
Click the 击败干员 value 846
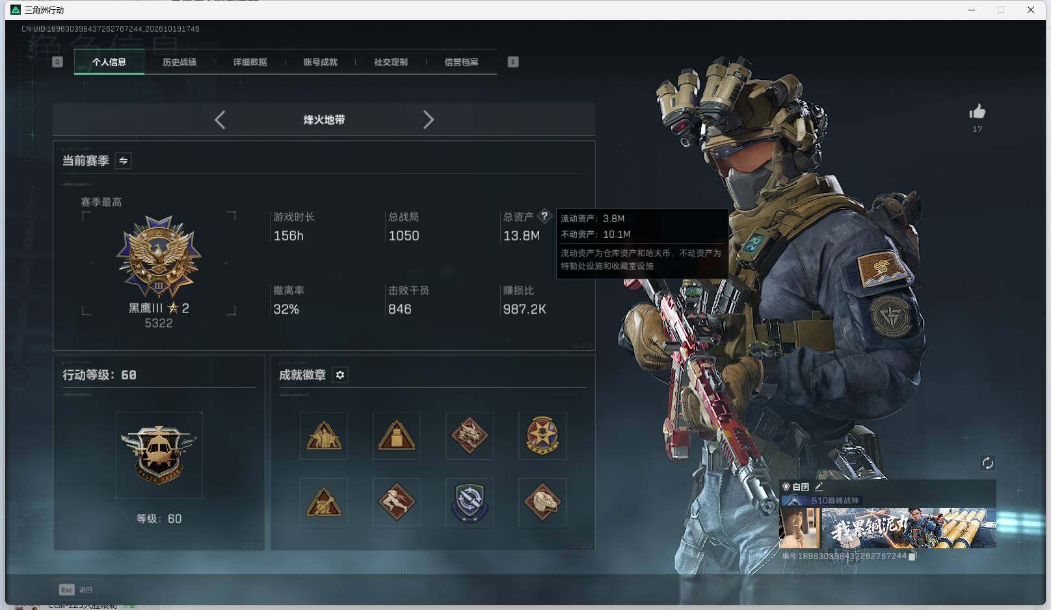click(x=400, y=309)
